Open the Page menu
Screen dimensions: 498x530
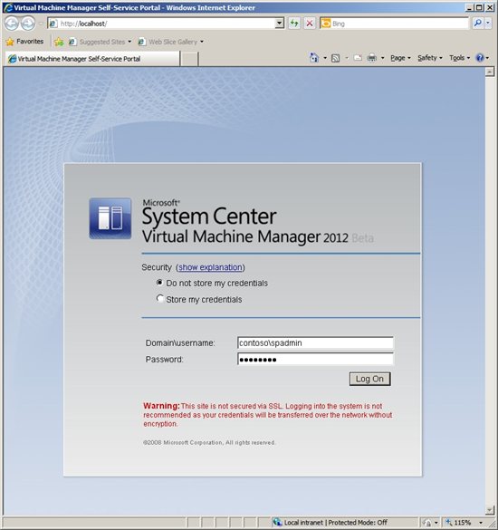click(x=400, y=58)
